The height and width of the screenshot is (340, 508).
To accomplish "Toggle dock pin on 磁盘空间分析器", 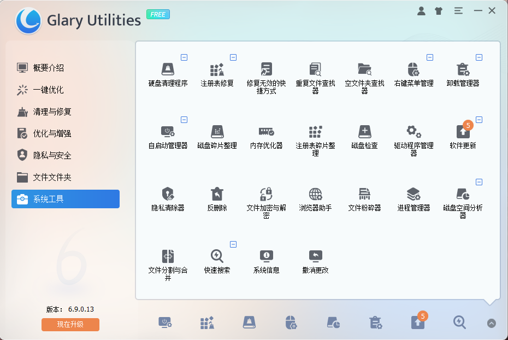I will pos(479,182).
